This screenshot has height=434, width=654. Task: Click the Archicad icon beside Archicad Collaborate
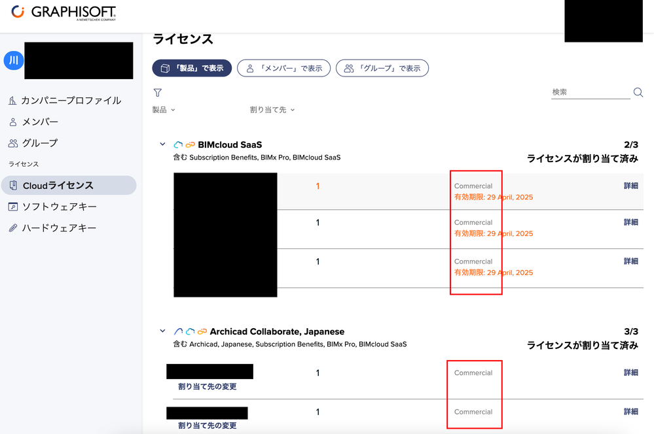(x=178, y=331)
